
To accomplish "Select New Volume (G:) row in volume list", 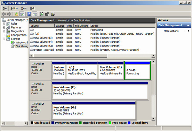I will (x=92, y=46).
